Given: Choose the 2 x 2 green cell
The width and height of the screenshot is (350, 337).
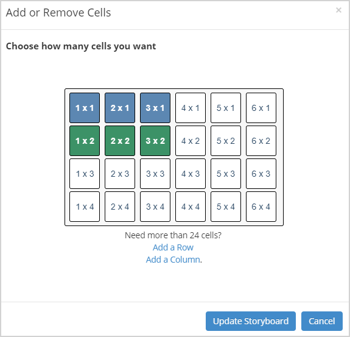Looking at the screenshot, I should point(120,141).
